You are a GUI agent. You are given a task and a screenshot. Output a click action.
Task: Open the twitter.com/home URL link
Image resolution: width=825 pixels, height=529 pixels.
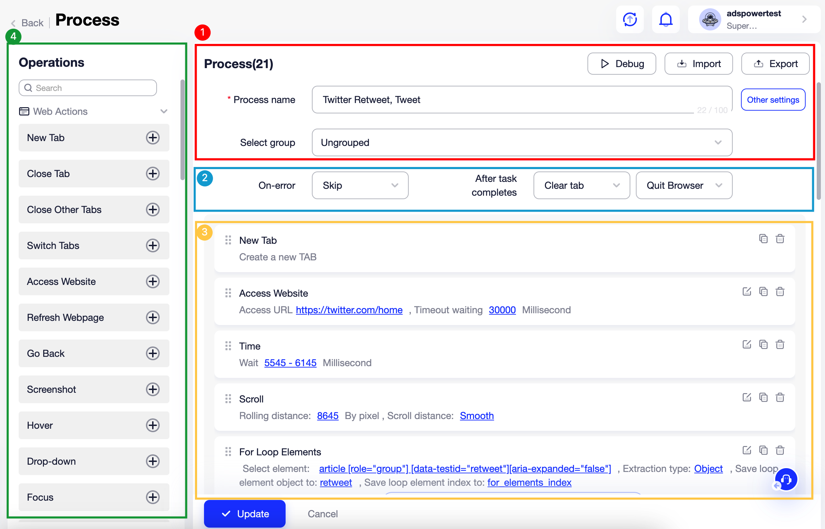click(349, 310)
